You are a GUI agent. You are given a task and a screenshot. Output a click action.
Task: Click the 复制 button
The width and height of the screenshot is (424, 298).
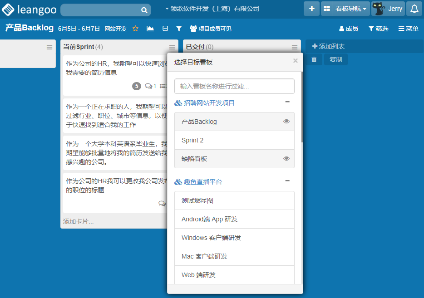pyautogui.click(x=336, y=59)
